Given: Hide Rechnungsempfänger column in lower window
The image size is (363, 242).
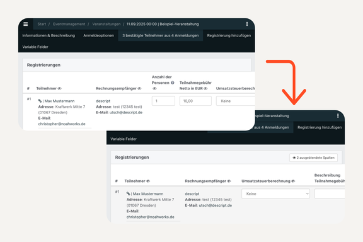Looking at the screenshot, I should point(229,181).
